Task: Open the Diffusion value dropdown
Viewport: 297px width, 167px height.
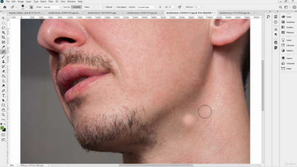Action: coord(201,7)
